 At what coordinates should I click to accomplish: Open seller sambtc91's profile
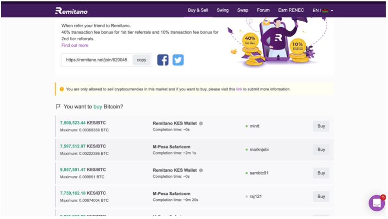[259, 173]
